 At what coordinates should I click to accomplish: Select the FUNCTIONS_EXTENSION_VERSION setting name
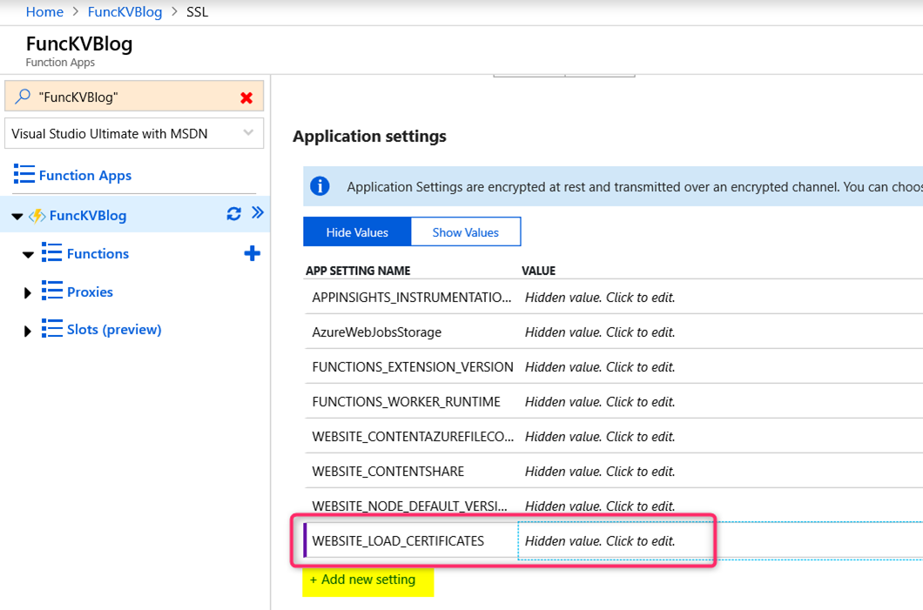(x=413, y=366)
